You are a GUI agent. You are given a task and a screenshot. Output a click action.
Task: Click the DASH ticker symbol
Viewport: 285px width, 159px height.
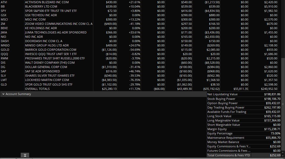click(5, 41)
